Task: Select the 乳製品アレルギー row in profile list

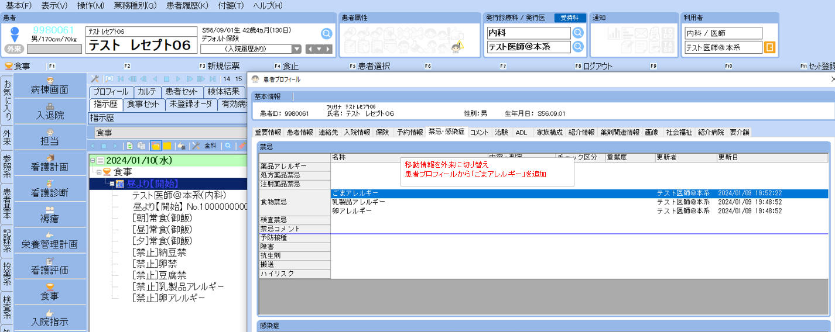Action: [x=580, y=202]
